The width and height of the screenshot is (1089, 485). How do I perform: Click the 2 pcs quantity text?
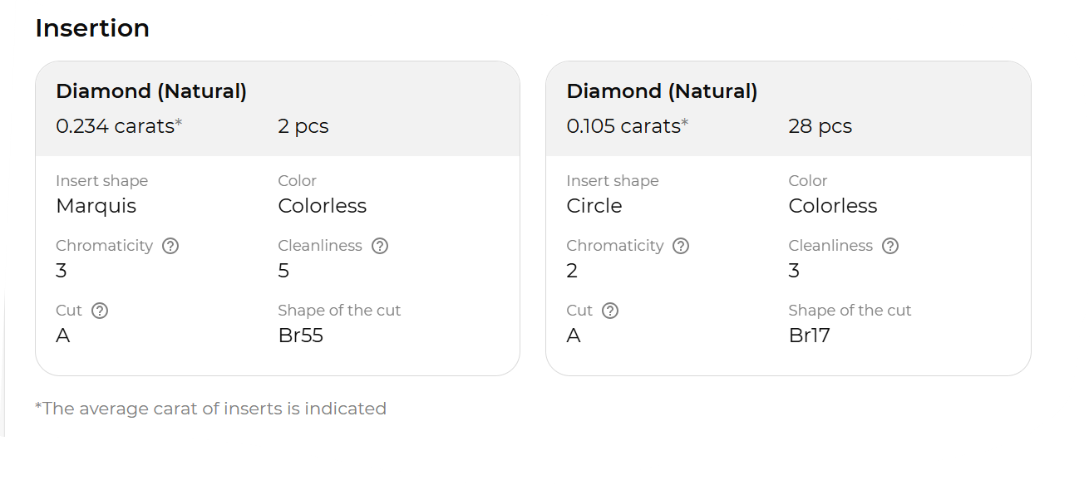[303, 126]
